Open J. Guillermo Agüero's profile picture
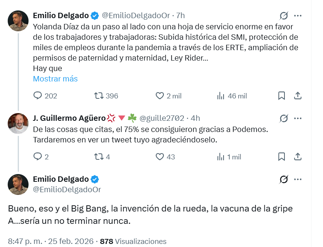 point(18,123)
